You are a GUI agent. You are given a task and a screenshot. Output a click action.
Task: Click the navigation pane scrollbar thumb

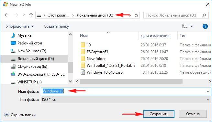70,67
